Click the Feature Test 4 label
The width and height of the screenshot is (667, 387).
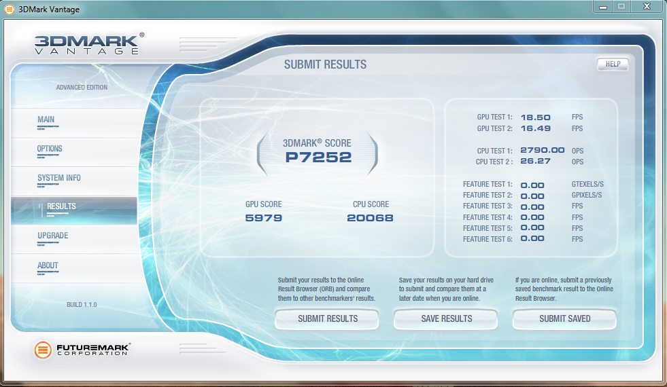click(x=488, y=217)
